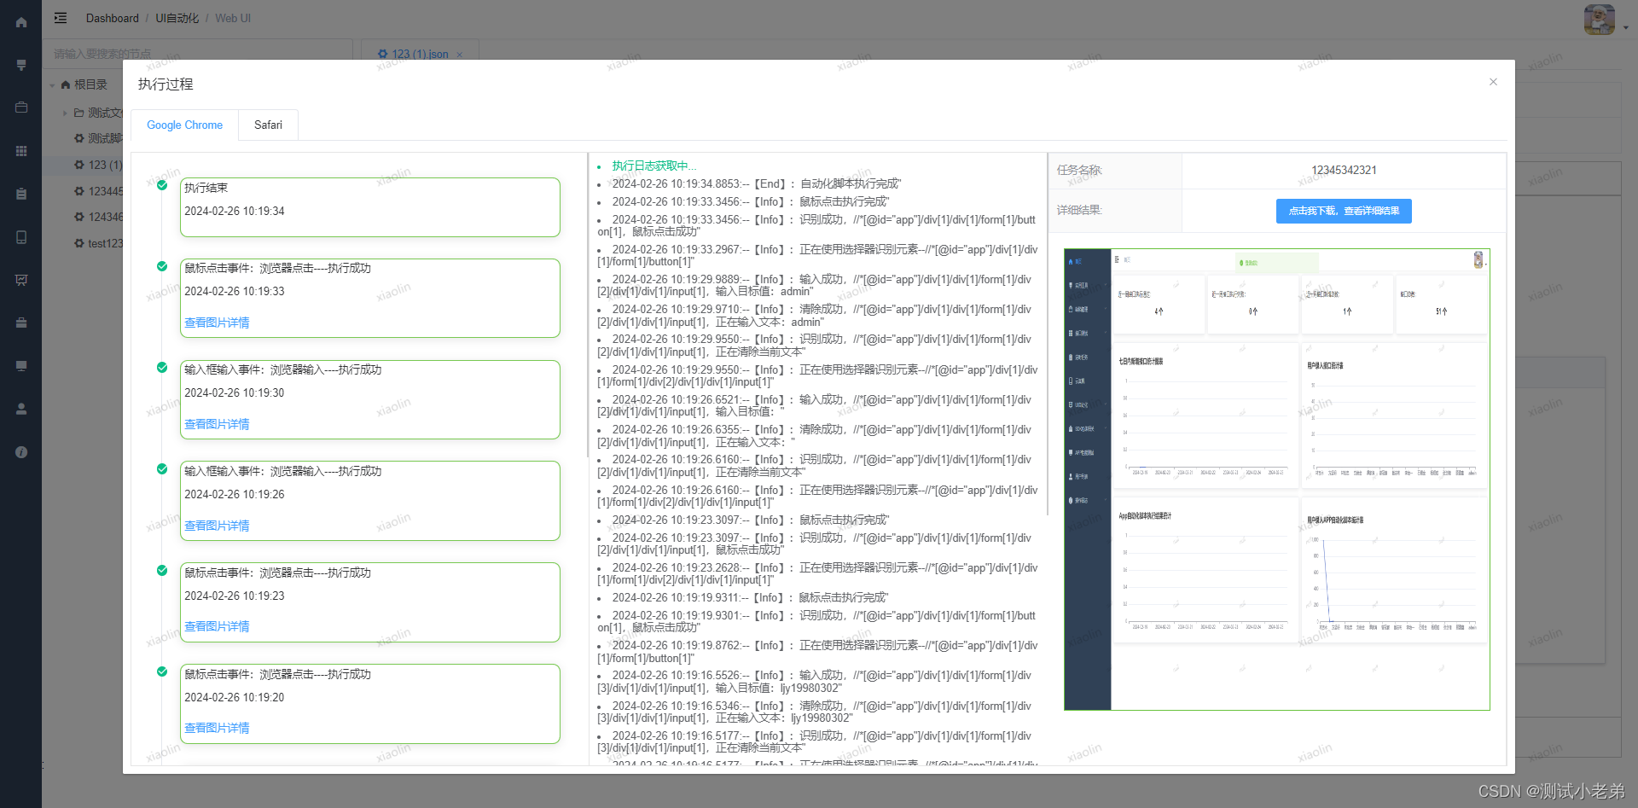The width and height of the screenshot is (1638, 808).
Task: Click the green success check beside 执行结束
Action: [161, 185]
